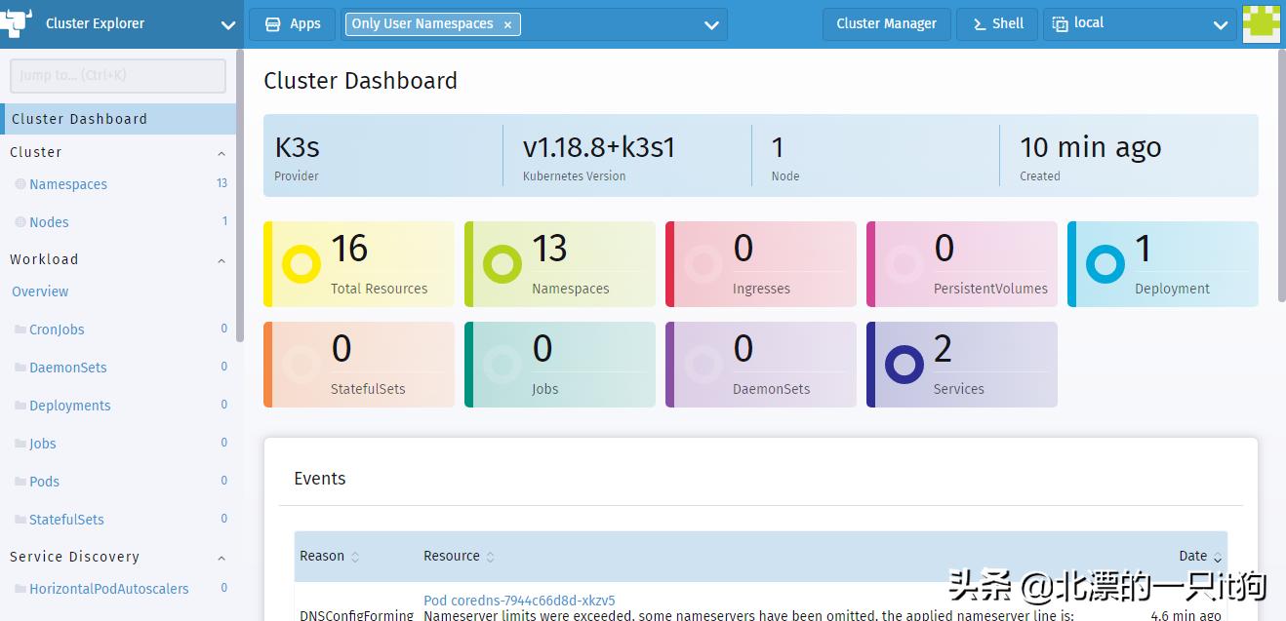Click the Cluster Manager button

click(886, 24)
